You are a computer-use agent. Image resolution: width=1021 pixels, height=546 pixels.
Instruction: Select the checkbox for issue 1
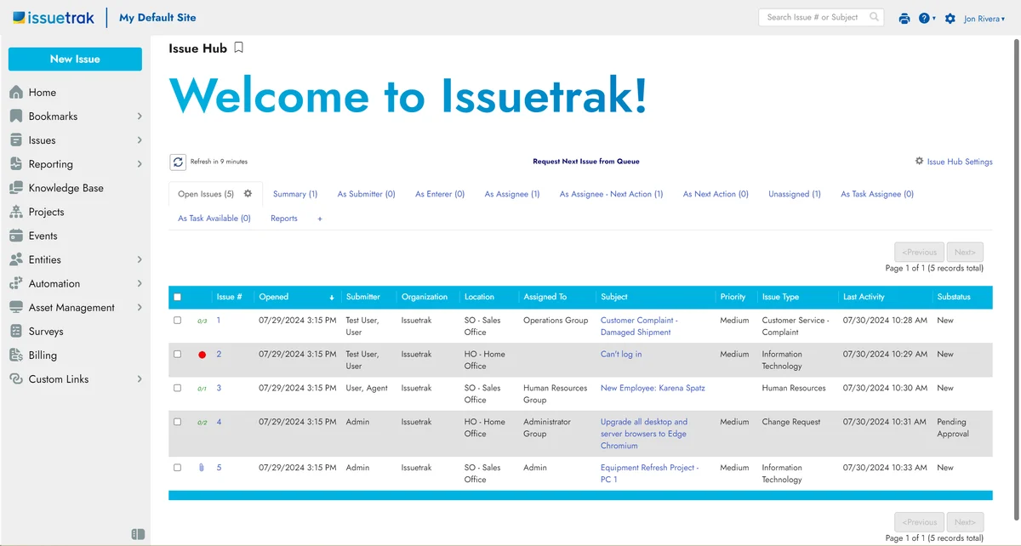(177, 320)
